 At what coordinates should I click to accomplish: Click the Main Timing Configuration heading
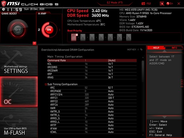[x=65, y=57]
